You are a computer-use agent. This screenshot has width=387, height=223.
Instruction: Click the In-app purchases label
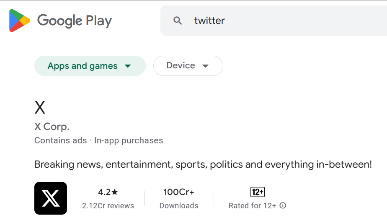(x=129, y=140)
